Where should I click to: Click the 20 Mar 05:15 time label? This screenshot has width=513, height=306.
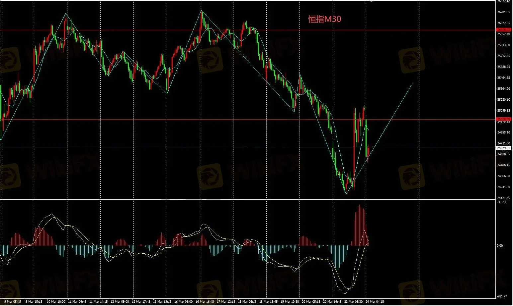click(311, 302)
